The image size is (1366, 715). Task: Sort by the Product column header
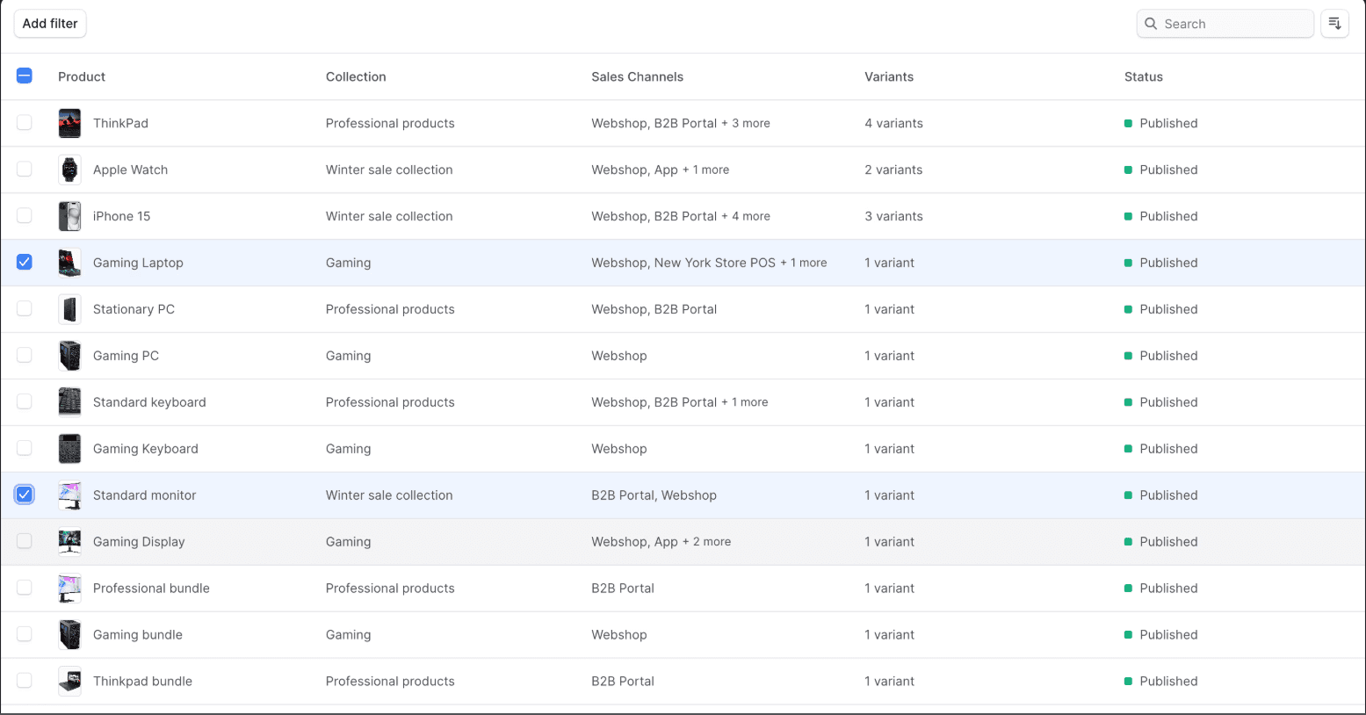click(81, 76)
